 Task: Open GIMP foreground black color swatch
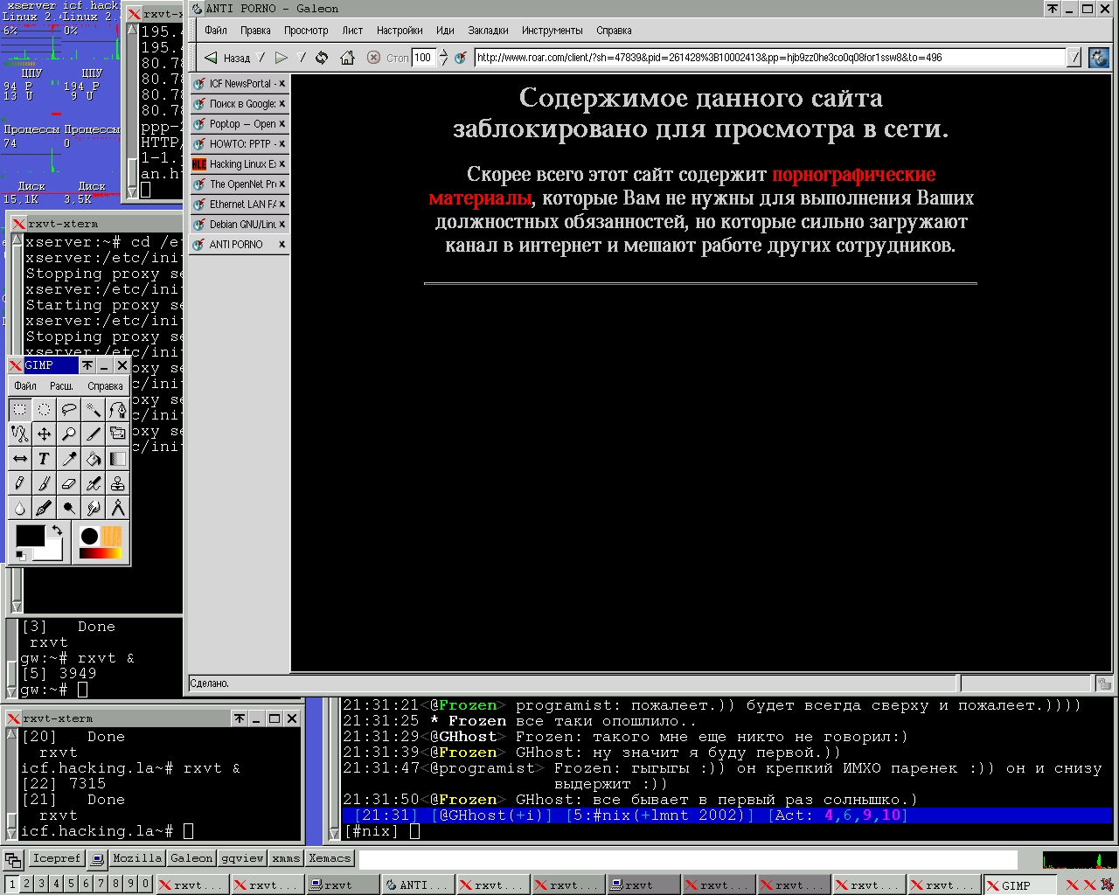click(30, 537)
